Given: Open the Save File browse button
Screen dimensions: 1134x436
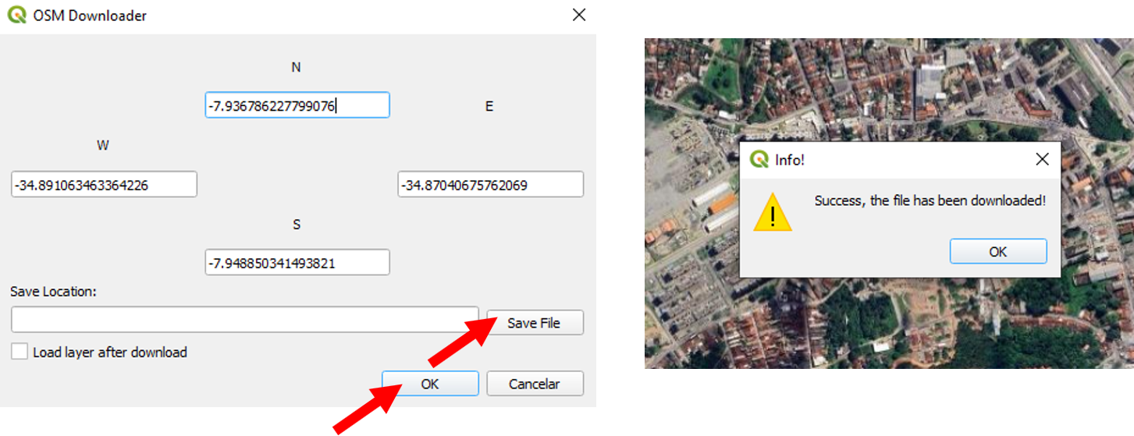Looking at the screenshot, I should point(535,322).
